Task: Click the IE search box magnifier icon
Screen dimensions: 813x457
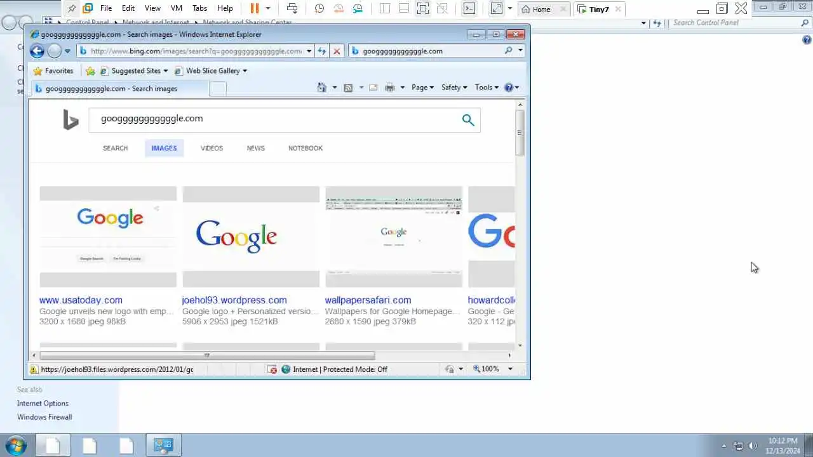Action: coord(509,51)
